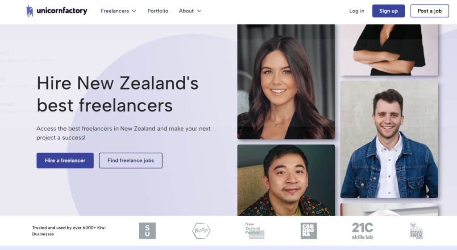Viewport: 457px width, 250px height.
Task: Click the Hire a freelancer button
Action: pyautogui.click(x=65, y=160)
